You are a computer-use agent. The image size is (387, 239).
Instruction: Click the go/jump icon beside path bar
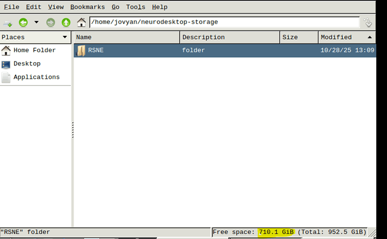coord(368,22)
